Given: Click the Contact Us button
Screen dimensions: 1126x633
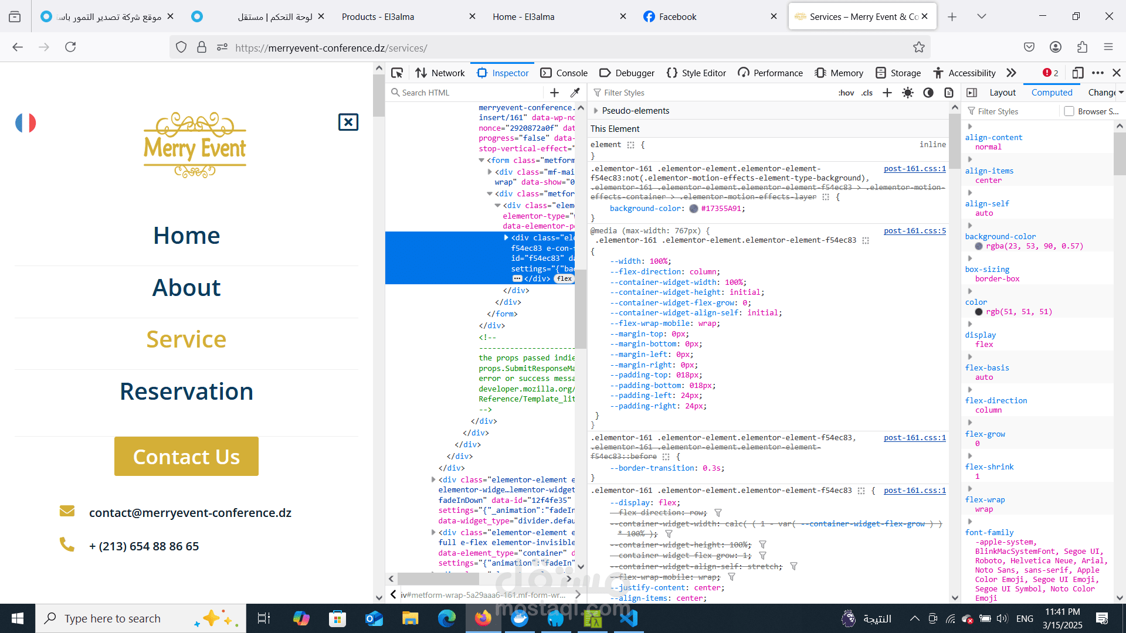Looking at the screenshot, I should [x=186, y=457].
